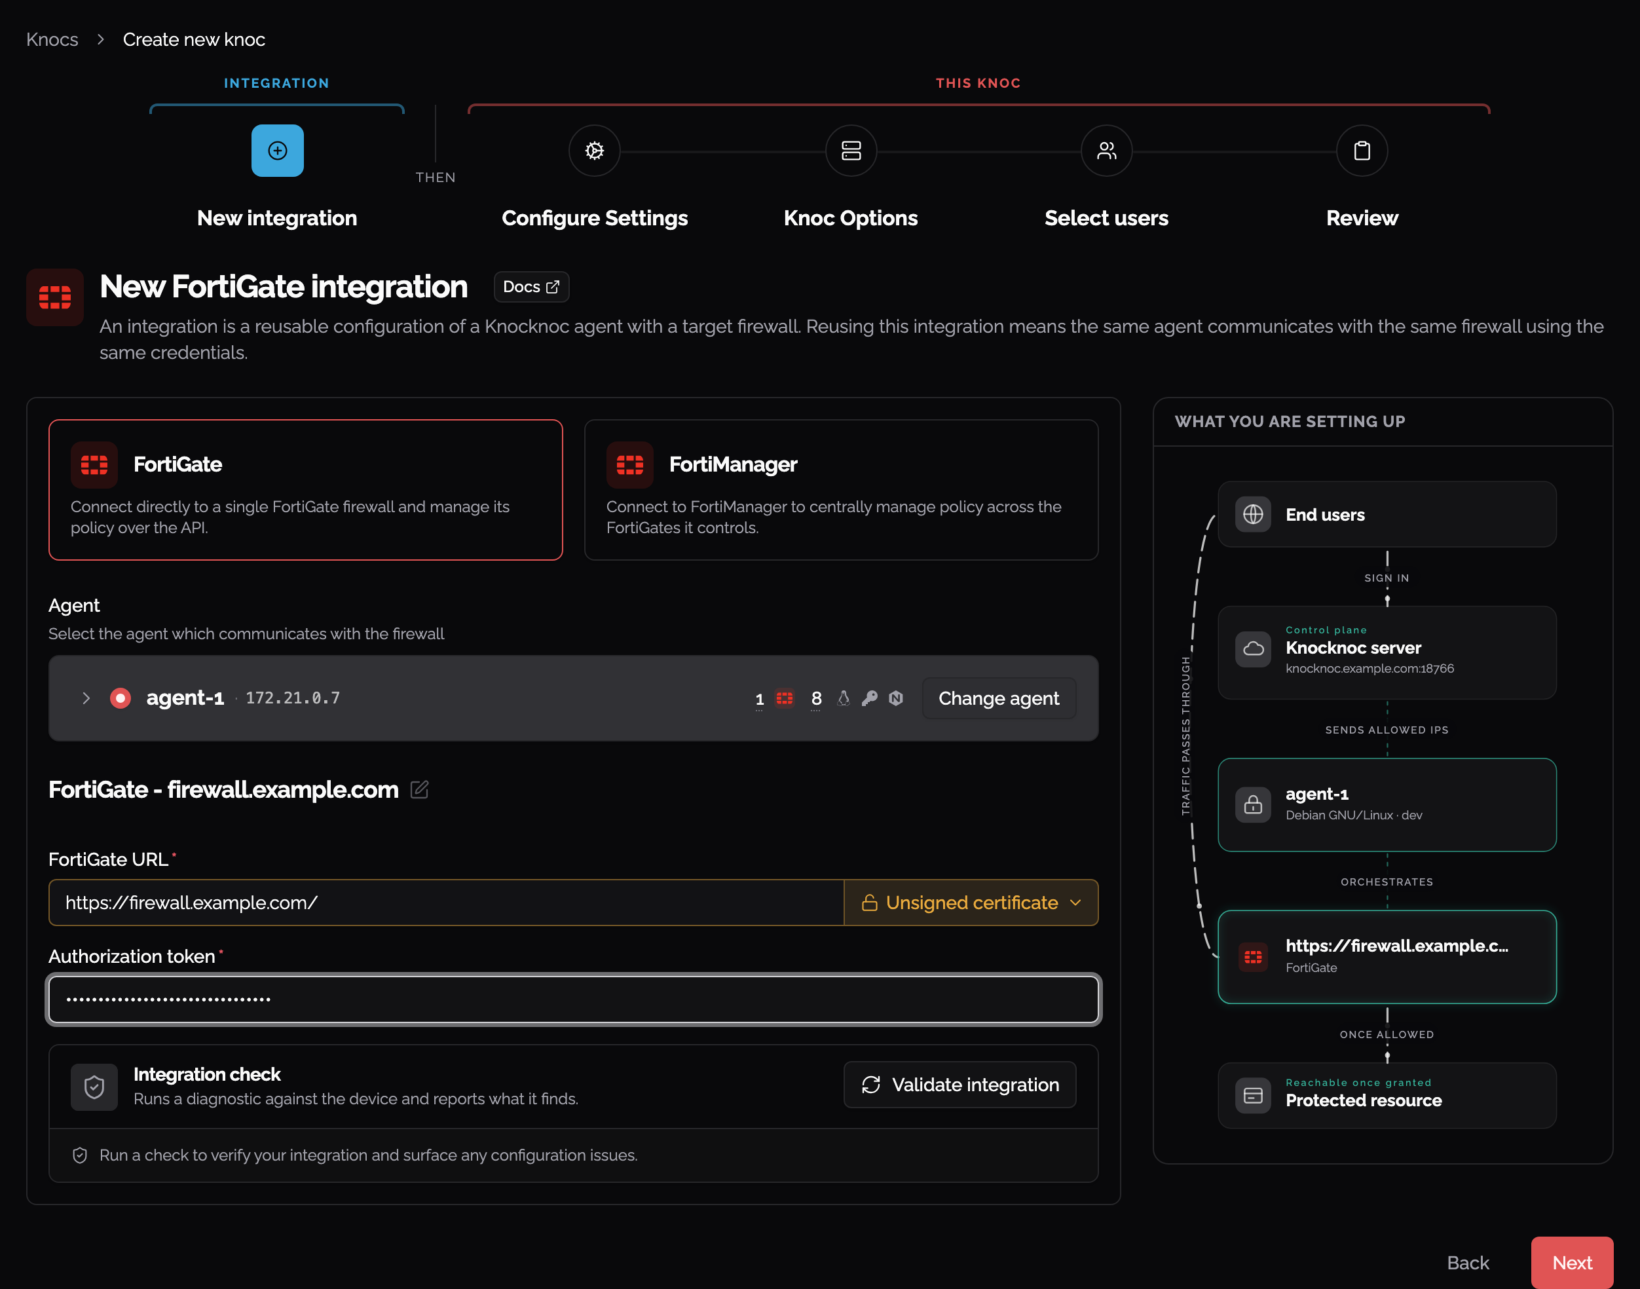Click the Knocs breadcrumb link
This screenshot has width=1640, height=1289.
click(52, 39)
